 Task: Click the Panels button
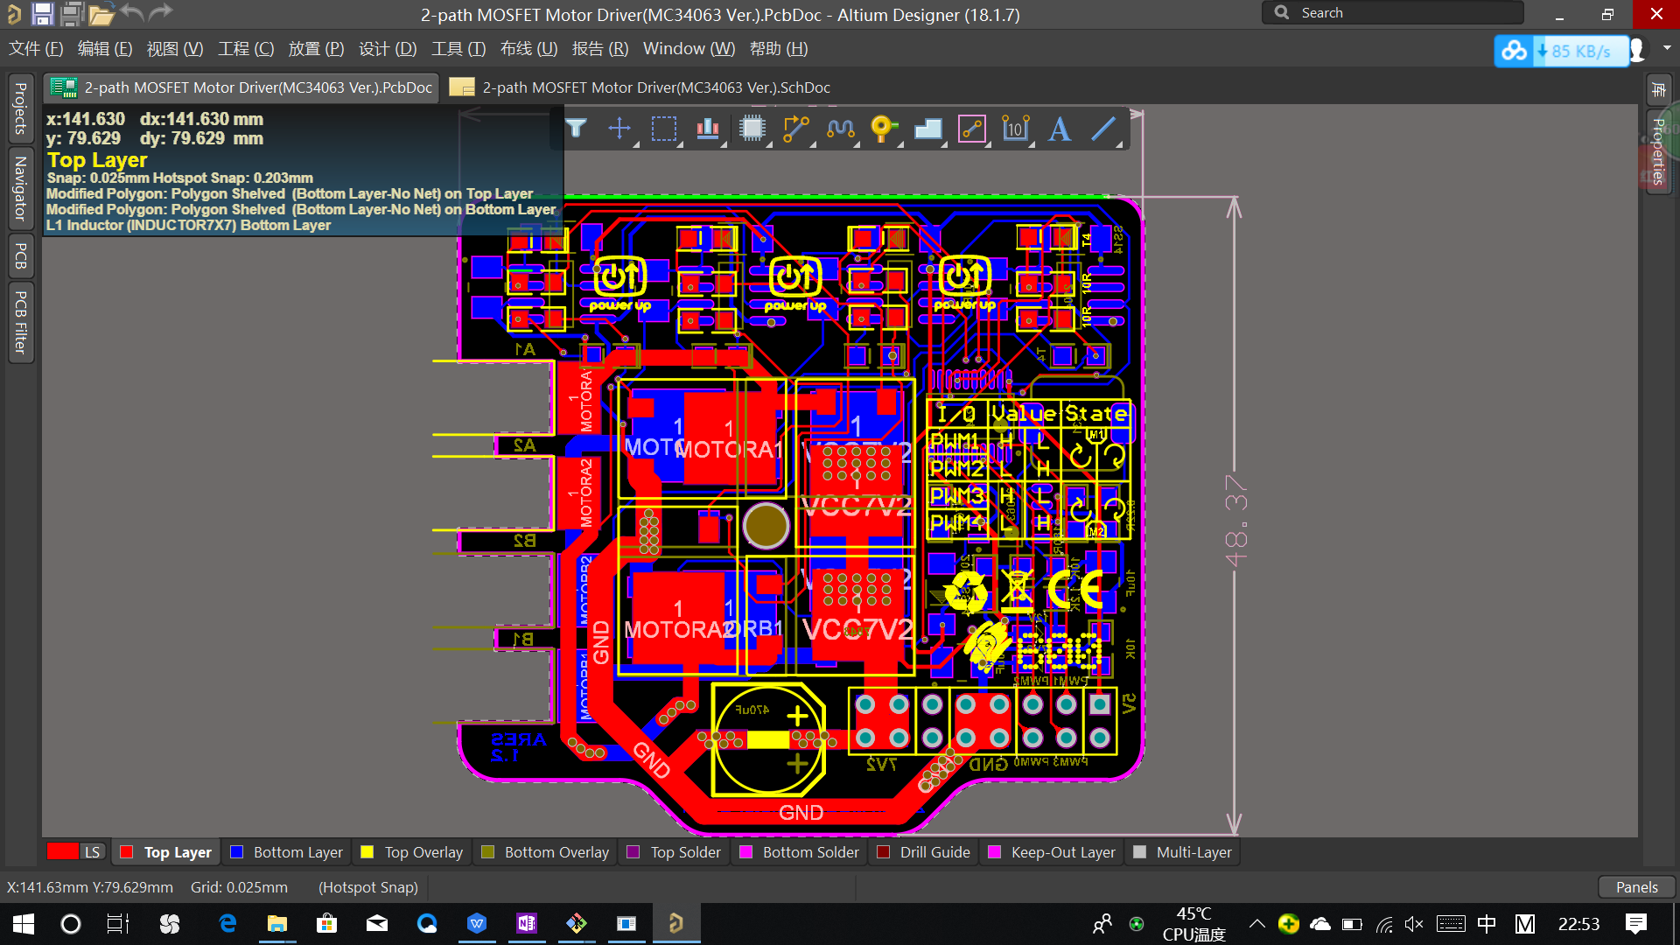click(x=1636, y=886)
